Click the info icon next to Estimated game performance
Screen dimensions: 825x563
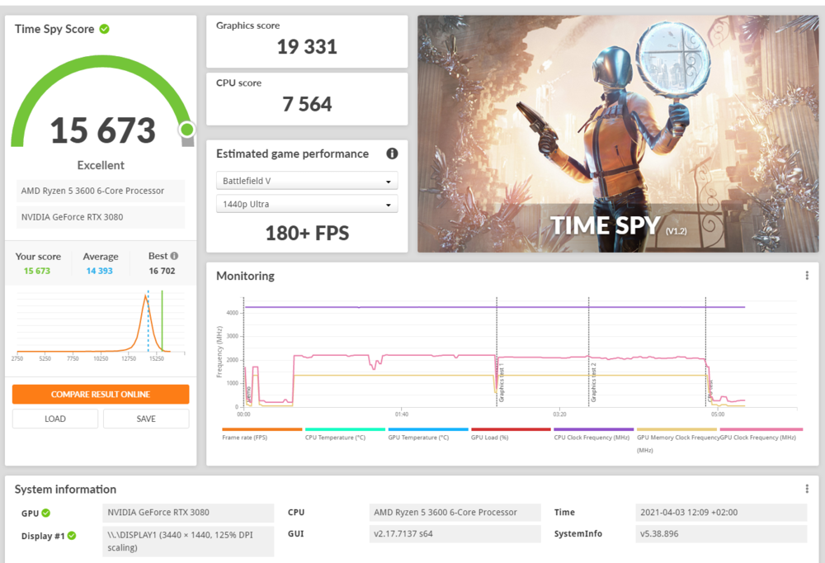click(392, 154)
